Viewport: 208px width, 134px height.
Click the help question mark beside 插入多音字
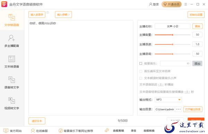click(47, 12)
